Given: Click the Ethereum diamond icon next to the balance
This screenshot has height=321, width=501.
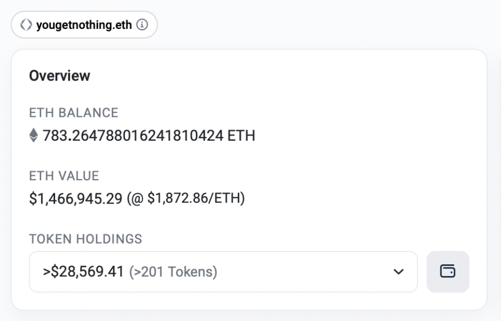Looking at the screenshot, I should [x=33, y=135].
